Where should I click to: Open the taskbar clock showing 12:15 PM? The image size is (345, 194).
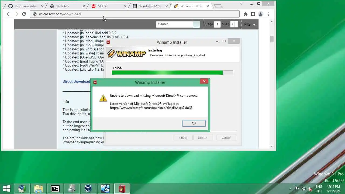click(x=333, y=189)
